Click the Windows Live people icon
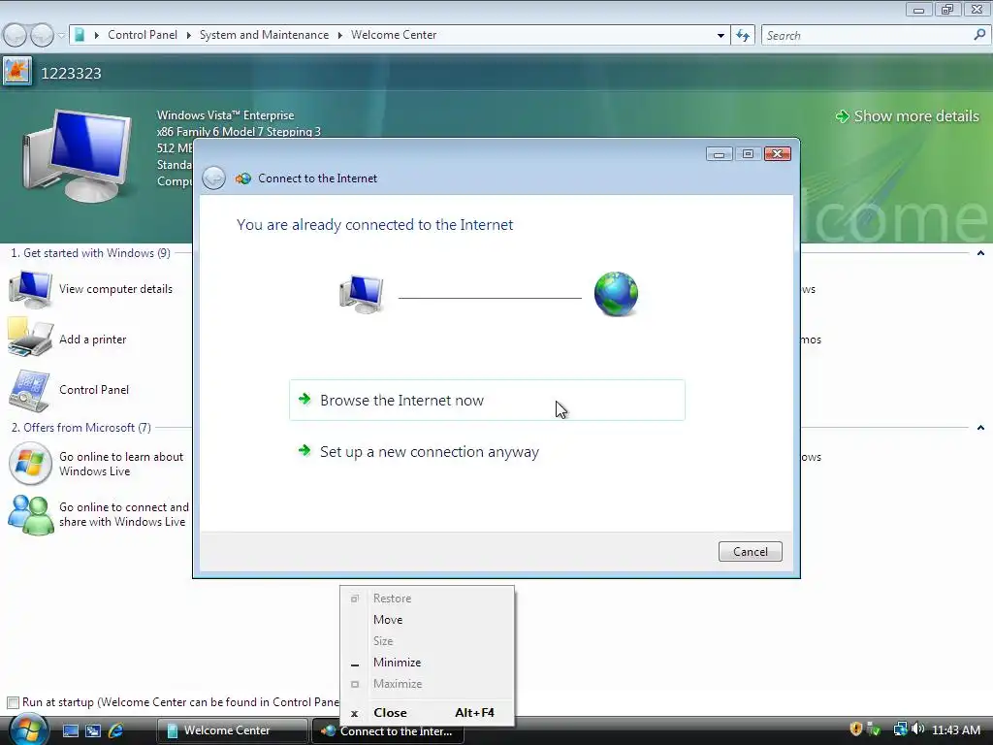Viewport: 993px width, 745px height. (x=30, y=514)
